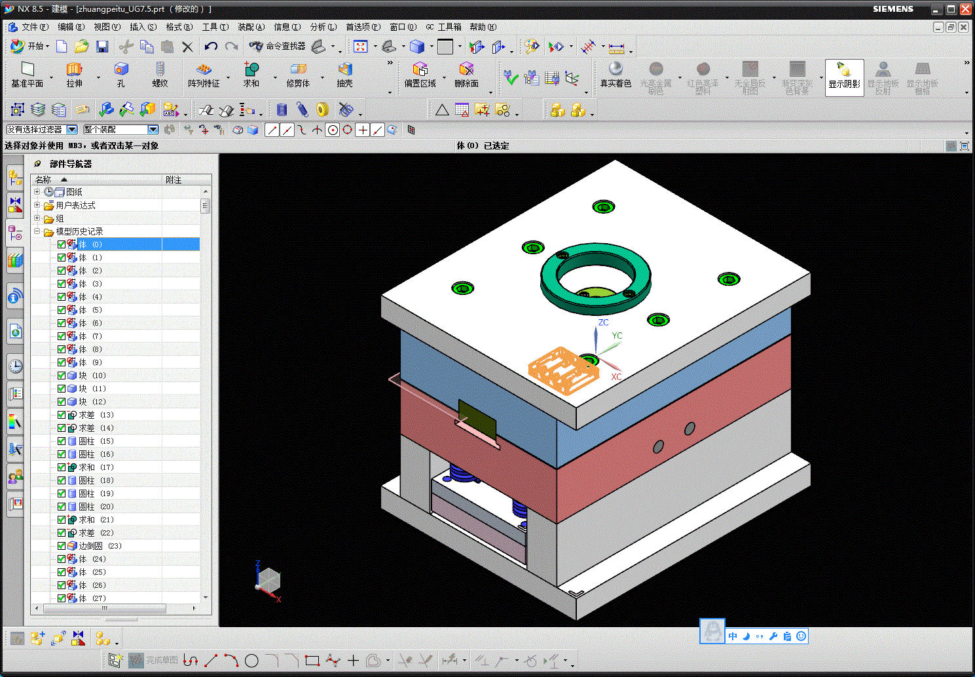Collapse the 模型历史记录 tree node

(x=37, y=231)
